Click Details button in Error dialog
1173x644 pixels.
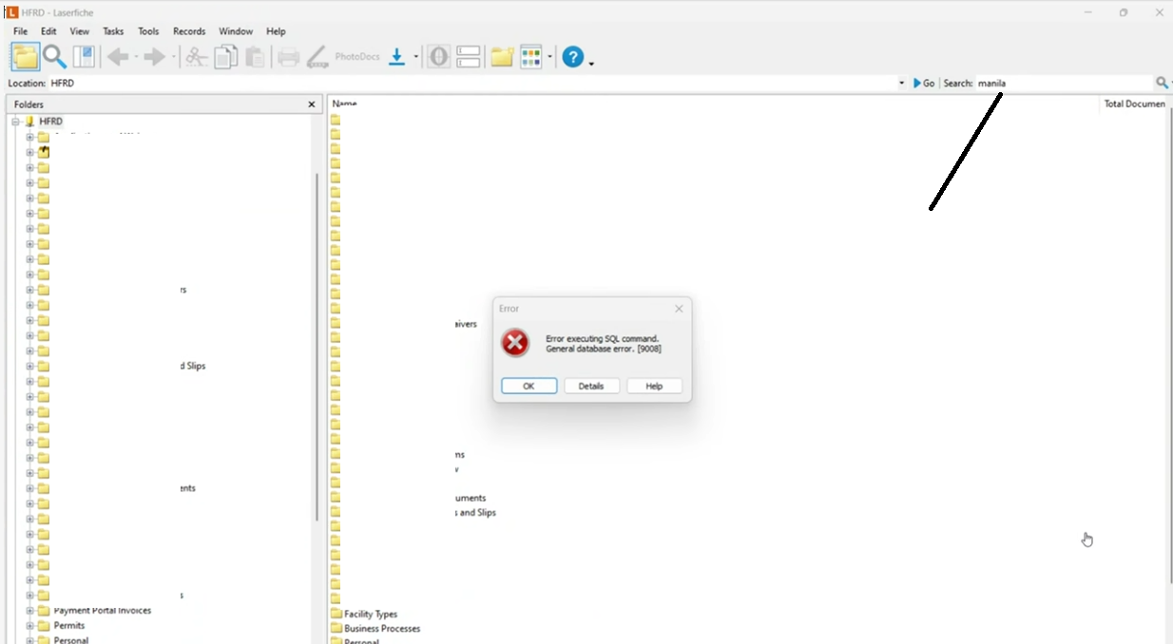tap(591, 386)
